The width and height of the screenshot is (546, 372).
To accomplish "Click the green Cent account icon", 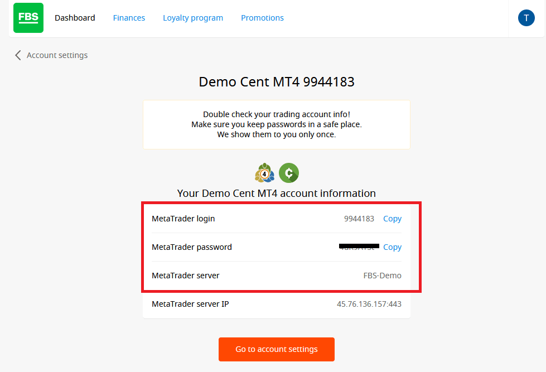I will point(289,173).
